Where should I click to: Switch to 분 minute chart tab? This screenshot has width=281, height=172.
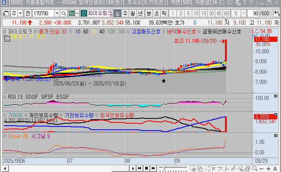point(149,13)
